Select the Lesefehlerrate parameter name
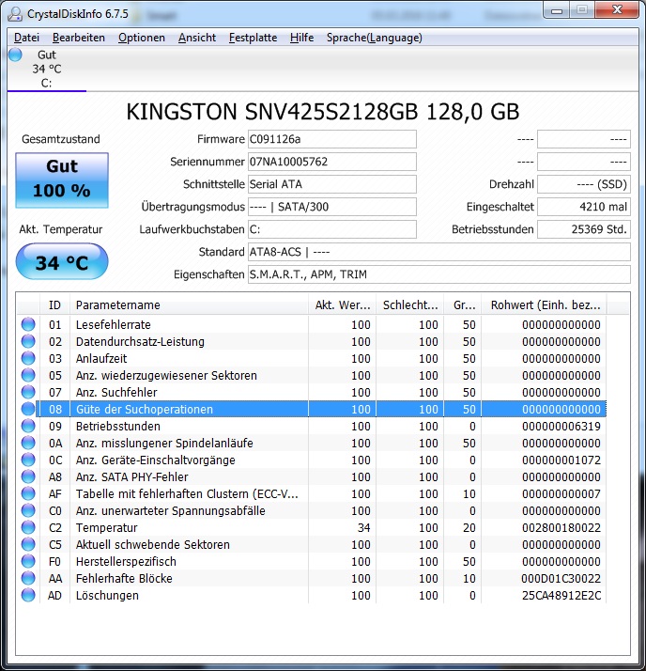The height and width of the screenshot is (671, 646). pyautogui.click(x=114, y=325)
